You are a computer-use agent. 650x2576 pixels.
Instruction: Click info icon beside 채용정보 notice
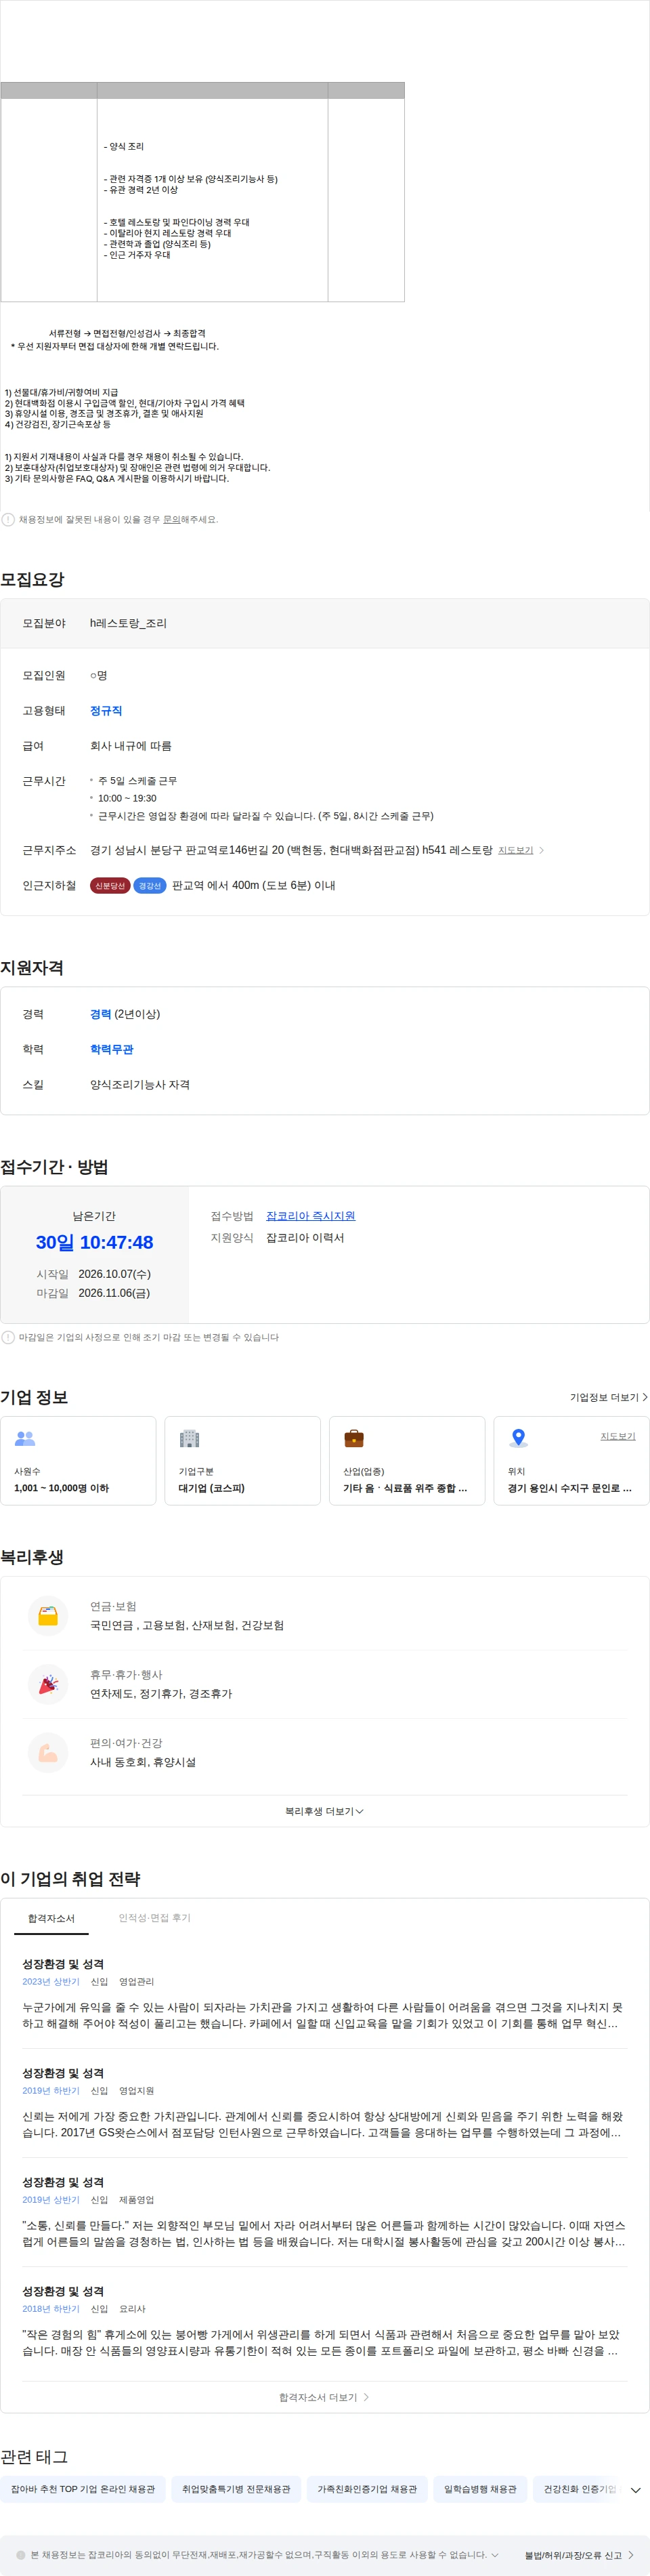tap(8, 519)
